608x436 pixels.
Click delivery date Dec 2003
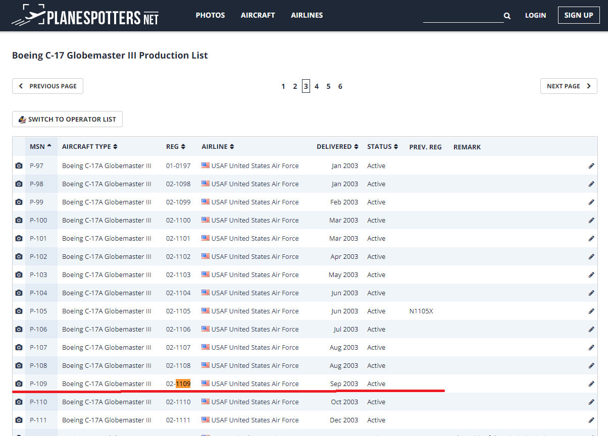click(x=344, y=420)
